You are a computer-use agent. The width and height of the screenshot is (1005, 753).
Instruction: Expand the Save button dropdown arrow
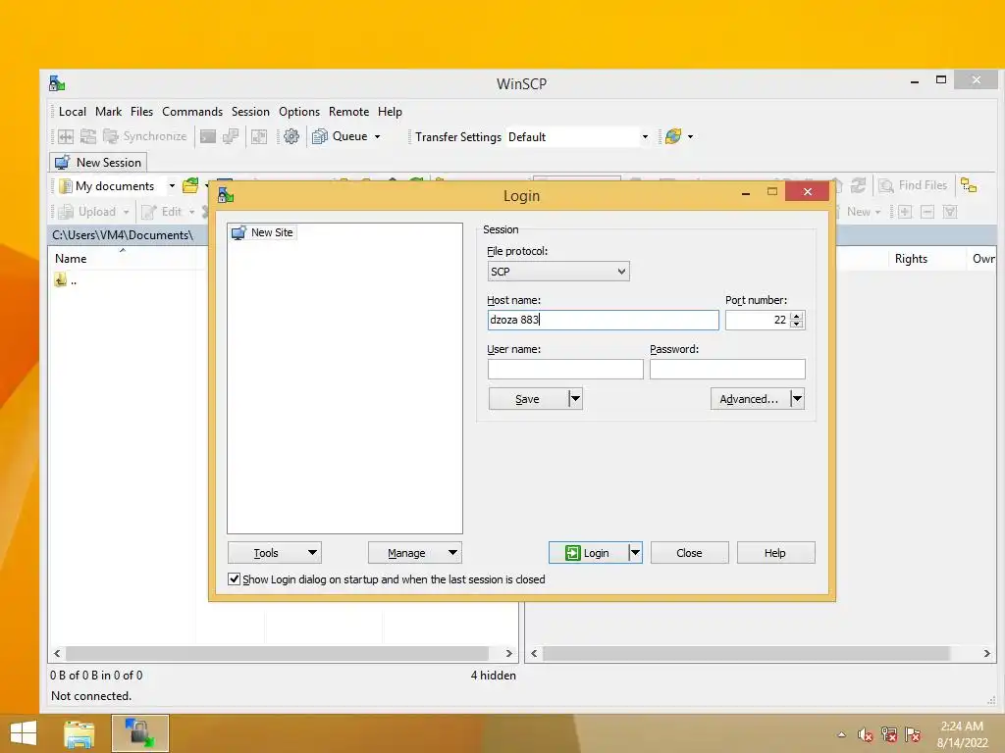click(x=575, y=399)
